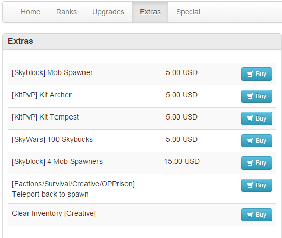Click the 5.00 USD price of Kit Tempest
Screen dimensions: 282x238
point(181,117)
